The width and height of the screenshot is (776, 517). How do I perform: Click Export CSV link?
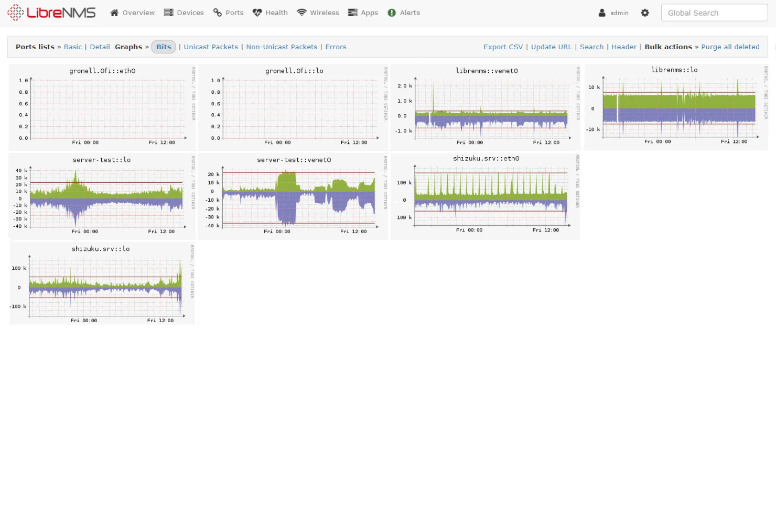coord(503,47)
